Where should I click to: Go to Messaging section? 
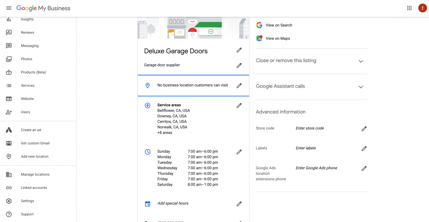pos(30,46)
